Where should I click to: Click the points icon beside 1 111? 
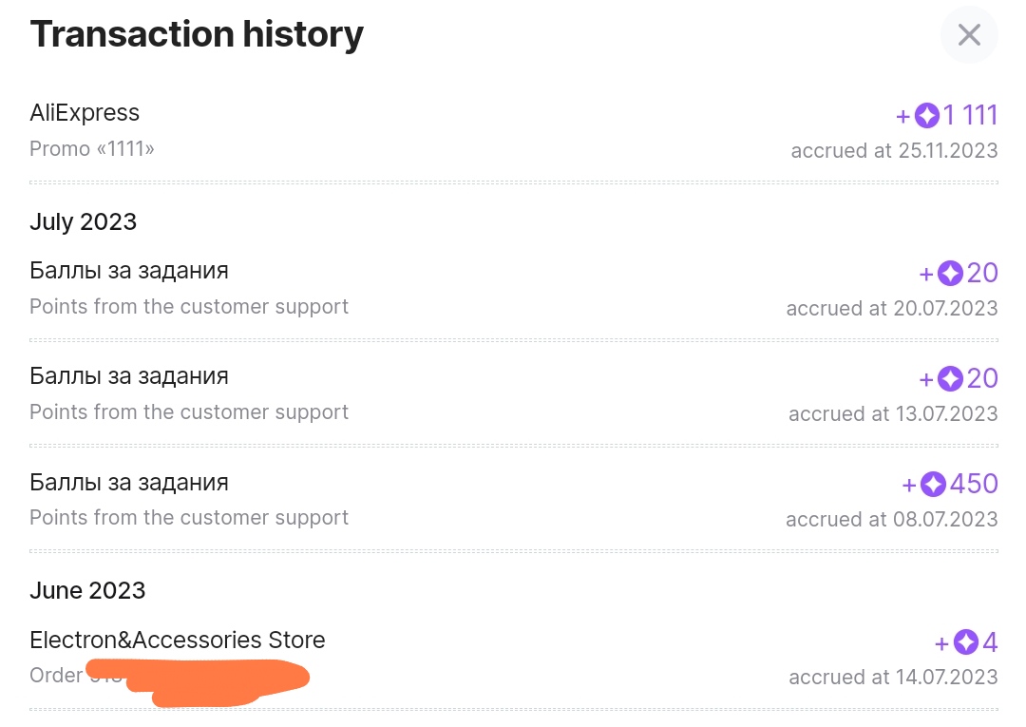(x=926, y=116)
